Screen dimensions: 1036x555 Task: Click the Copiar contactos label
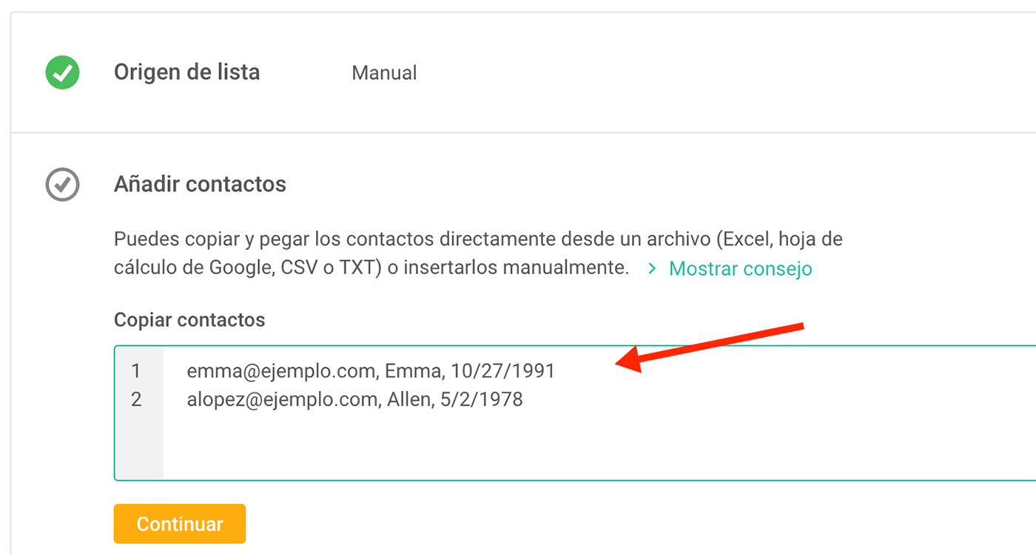click(x=189, y=320)
